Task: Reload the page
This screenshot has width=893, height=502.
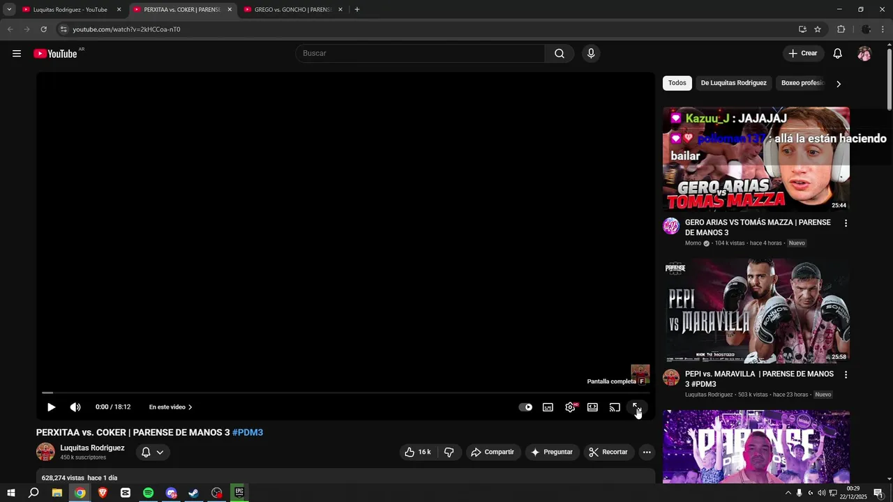Action: pyautogui.click(x=43, y=29)
